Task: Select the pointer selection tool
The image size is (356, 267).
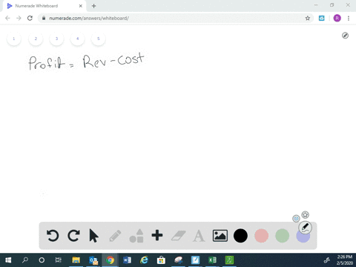Action: coord(93,236)
